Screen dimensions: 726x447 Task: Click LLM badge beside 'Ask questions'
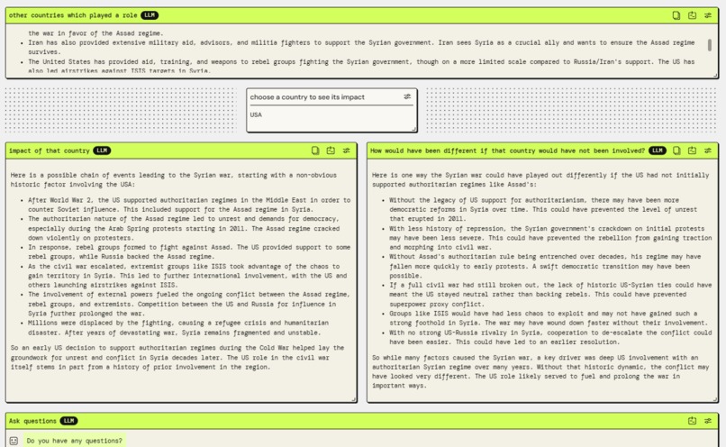pos(68,421)
